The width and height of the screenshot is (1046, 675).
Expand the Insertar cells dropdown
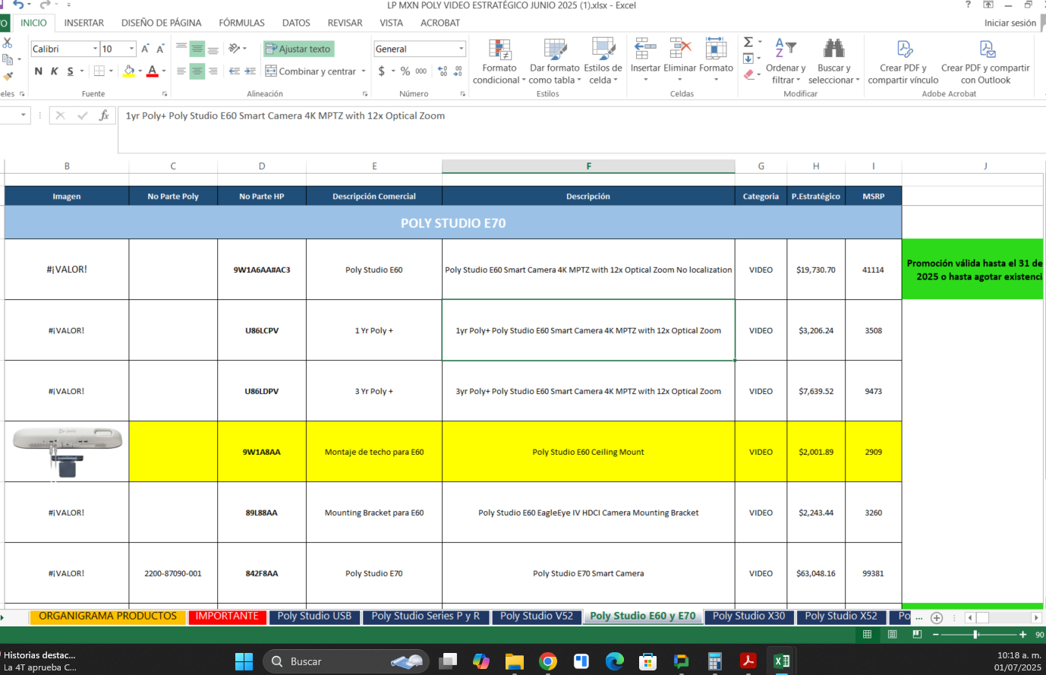coord(645,80)
